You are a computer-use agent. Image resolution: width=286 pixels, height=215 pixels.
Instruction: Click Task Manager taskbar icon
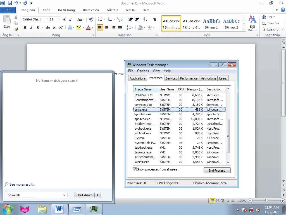click(94, 209)
